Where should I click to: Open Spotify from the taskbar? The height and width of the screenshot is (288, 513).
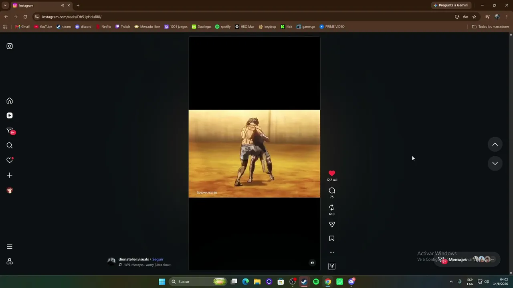316,282
